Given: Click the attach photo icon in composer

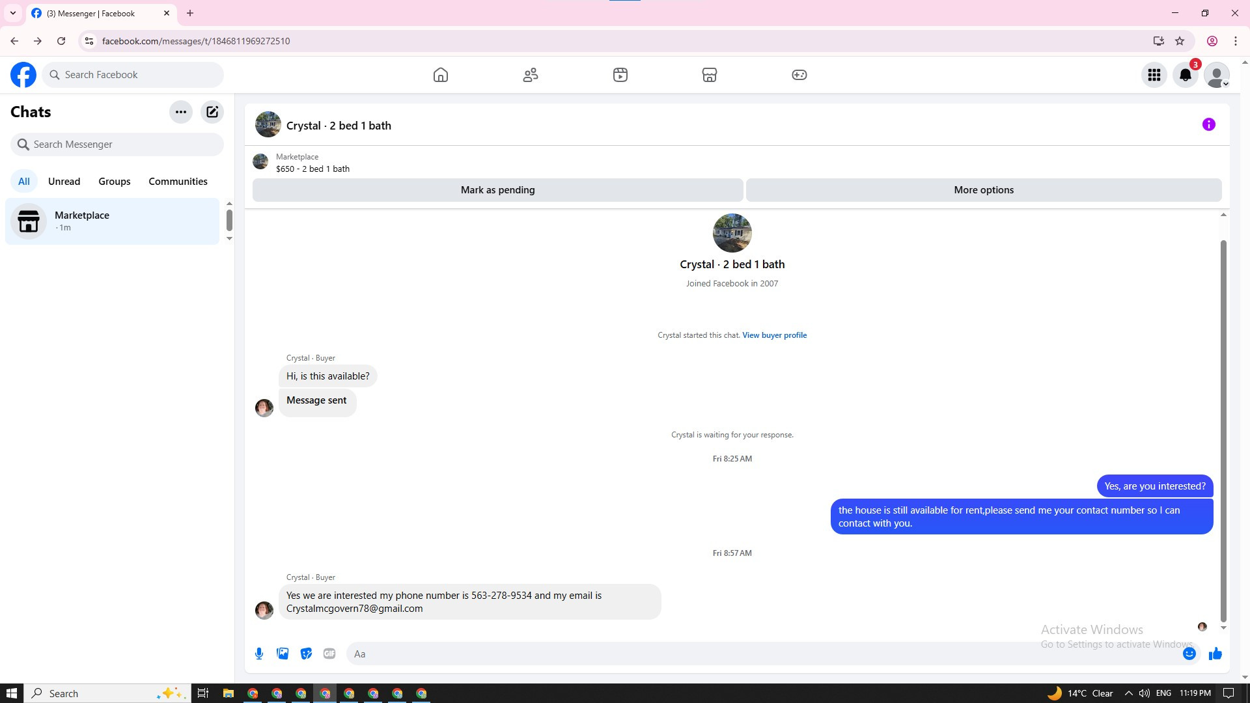Looking at the screenshot, I should coord(283,654).
